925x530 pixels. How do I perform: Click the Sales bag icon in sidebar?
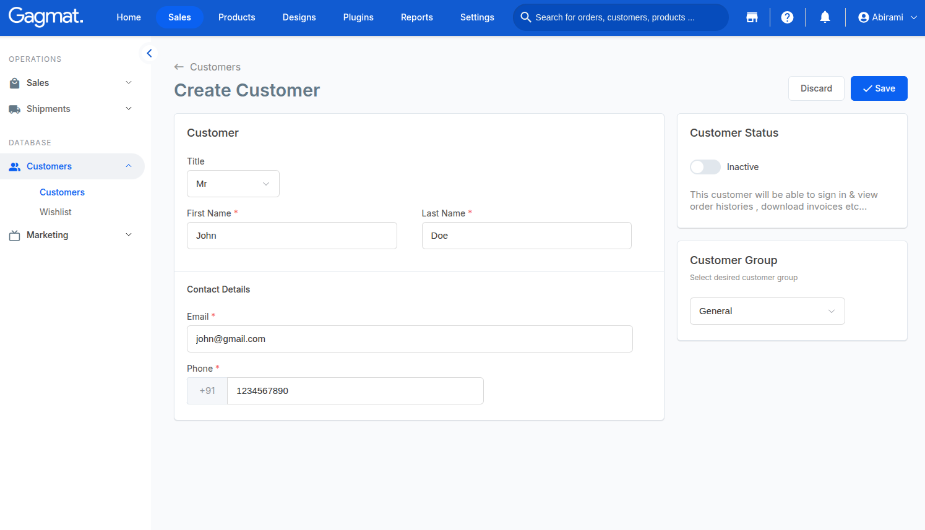[x=15, y=83]
